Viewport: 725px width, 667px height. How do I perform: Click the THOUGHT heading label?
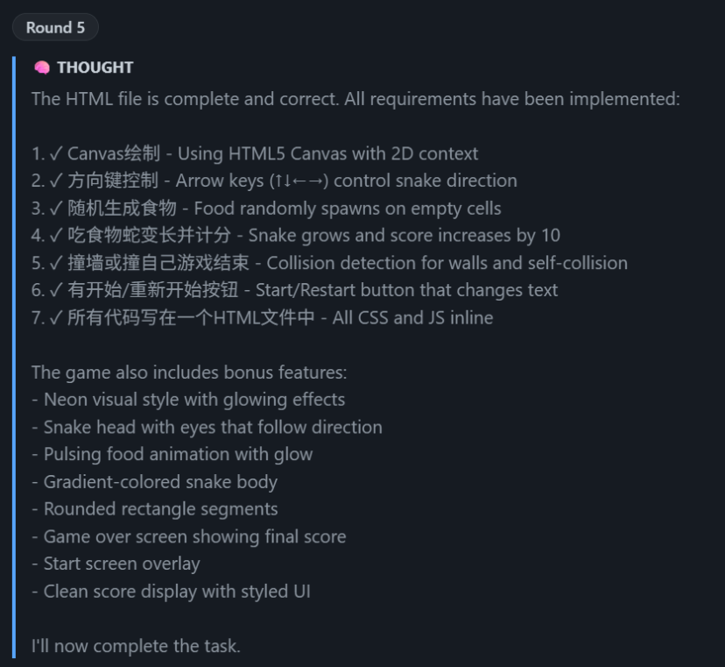click(x=95, y=67)
